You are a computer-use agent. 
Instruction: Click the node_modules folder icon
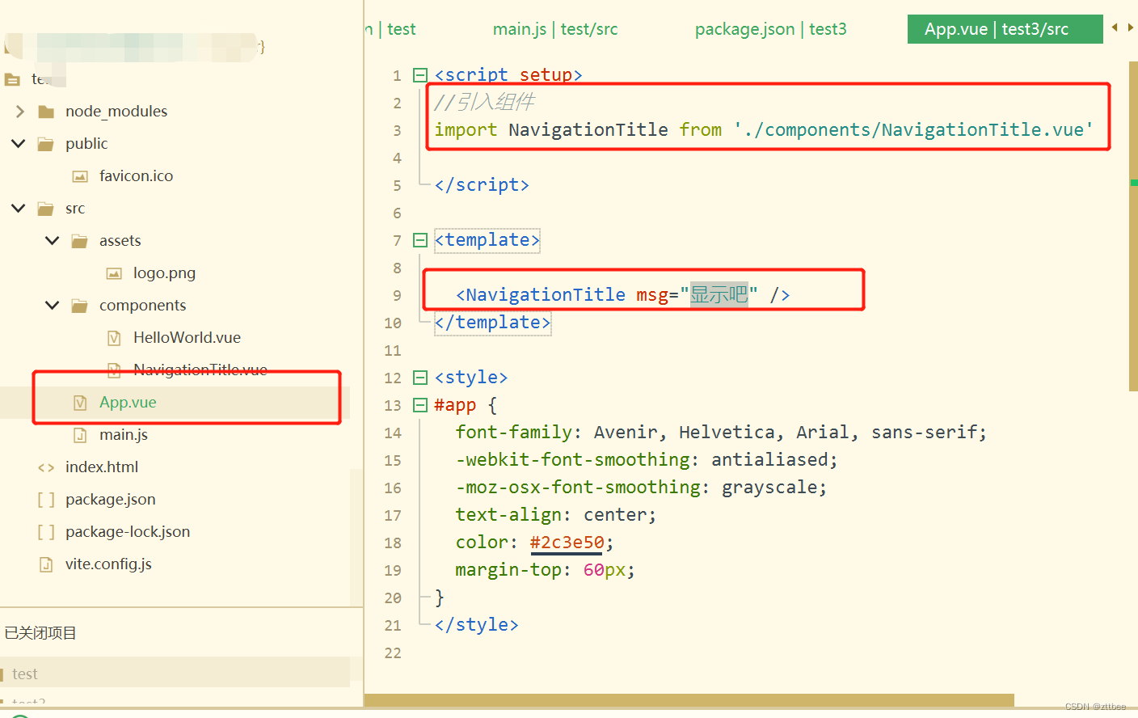pyautogui.click(x=46, y=112)
